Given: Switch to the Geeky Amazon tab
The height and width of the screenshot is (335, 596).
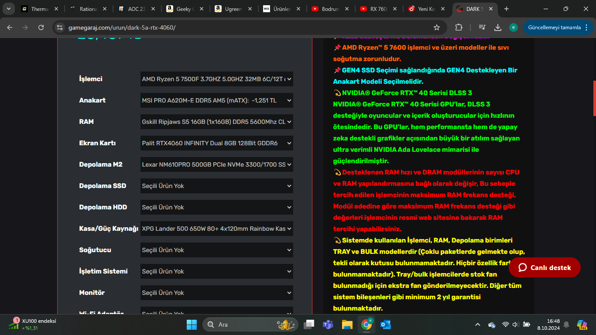Looking at the screenshot, I should 185,9.
